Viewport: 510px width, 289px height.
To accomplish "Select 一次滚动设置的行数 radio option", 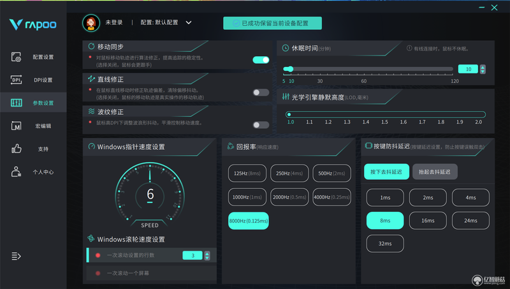I will click(98, 255).
